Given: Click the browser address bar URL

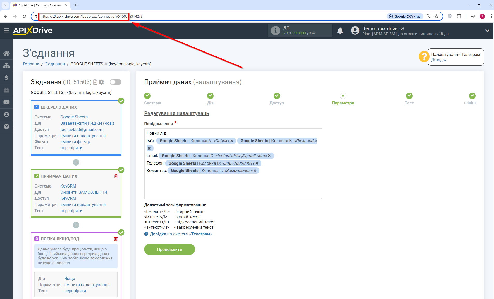Looking at the screenshot, I should 91,16.
